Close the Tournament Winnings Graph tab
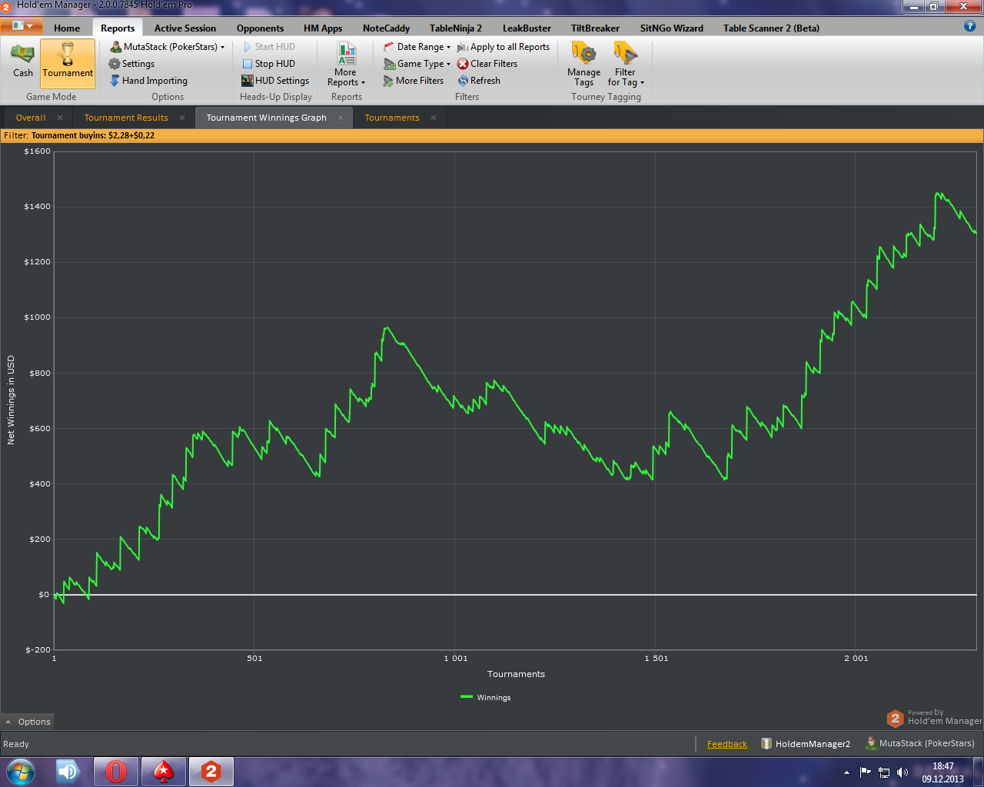984x787 pixels. (341, 118)
